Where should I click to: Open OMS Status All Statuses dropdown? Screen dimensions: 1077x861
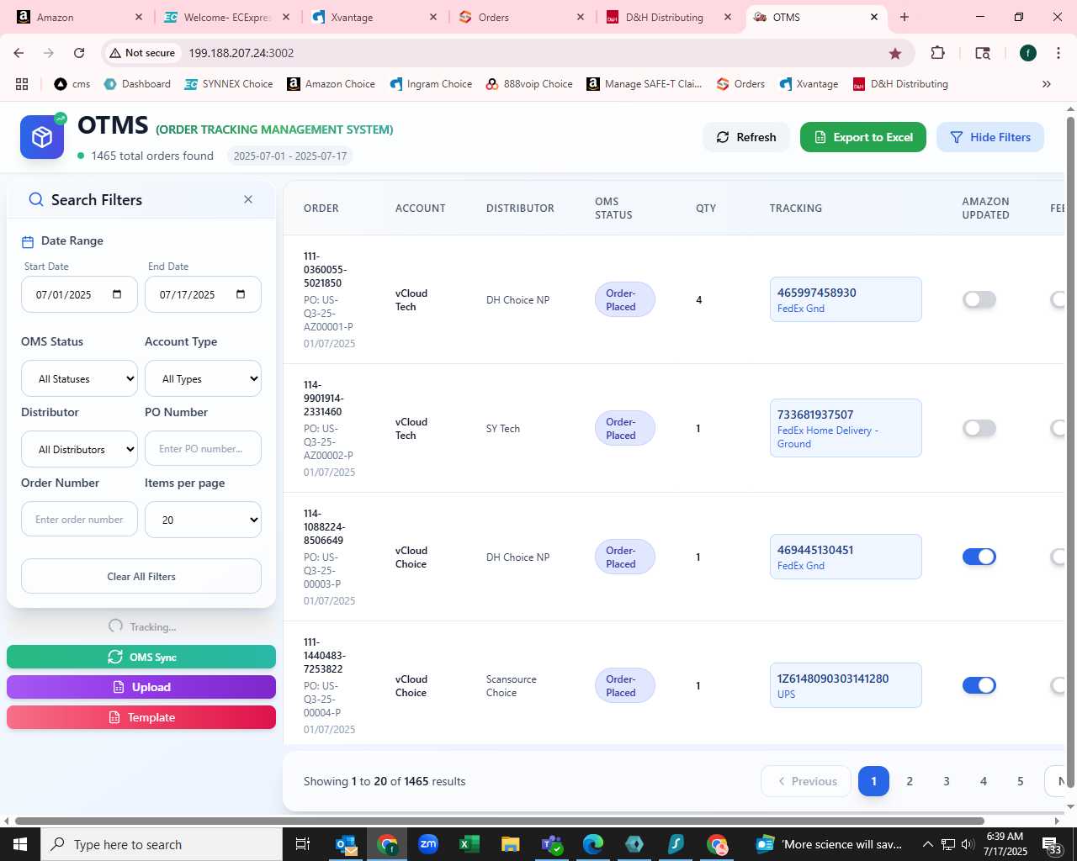(79, 378)
